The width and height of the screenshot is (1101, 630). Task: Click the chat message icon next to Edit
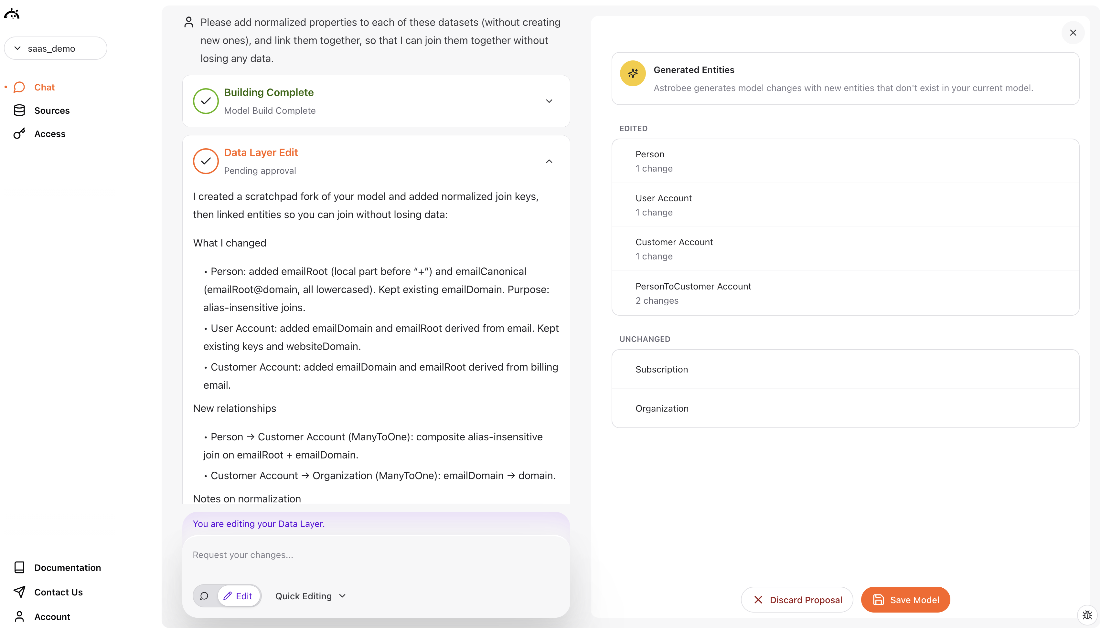(204, 596)
